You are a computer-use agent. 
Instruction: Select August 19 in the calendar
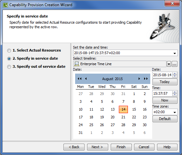tap(102, 117)
